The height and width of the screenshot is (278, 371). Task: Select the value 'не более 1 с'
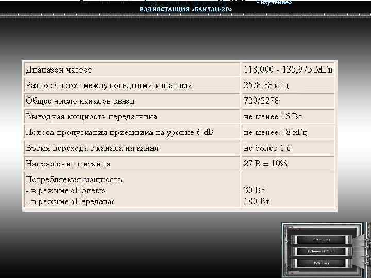pyautogui.click(x=267, y=148)
